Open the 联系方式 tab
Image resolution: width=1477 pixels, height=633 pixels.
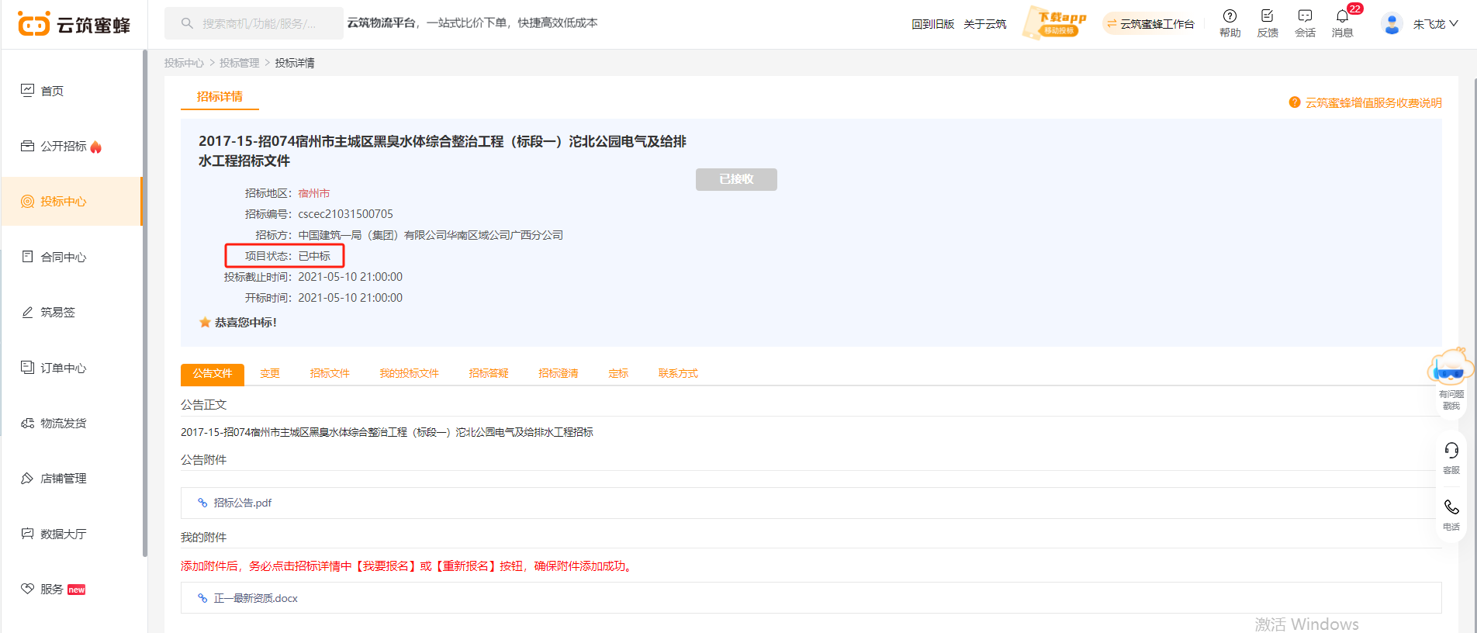678,374
